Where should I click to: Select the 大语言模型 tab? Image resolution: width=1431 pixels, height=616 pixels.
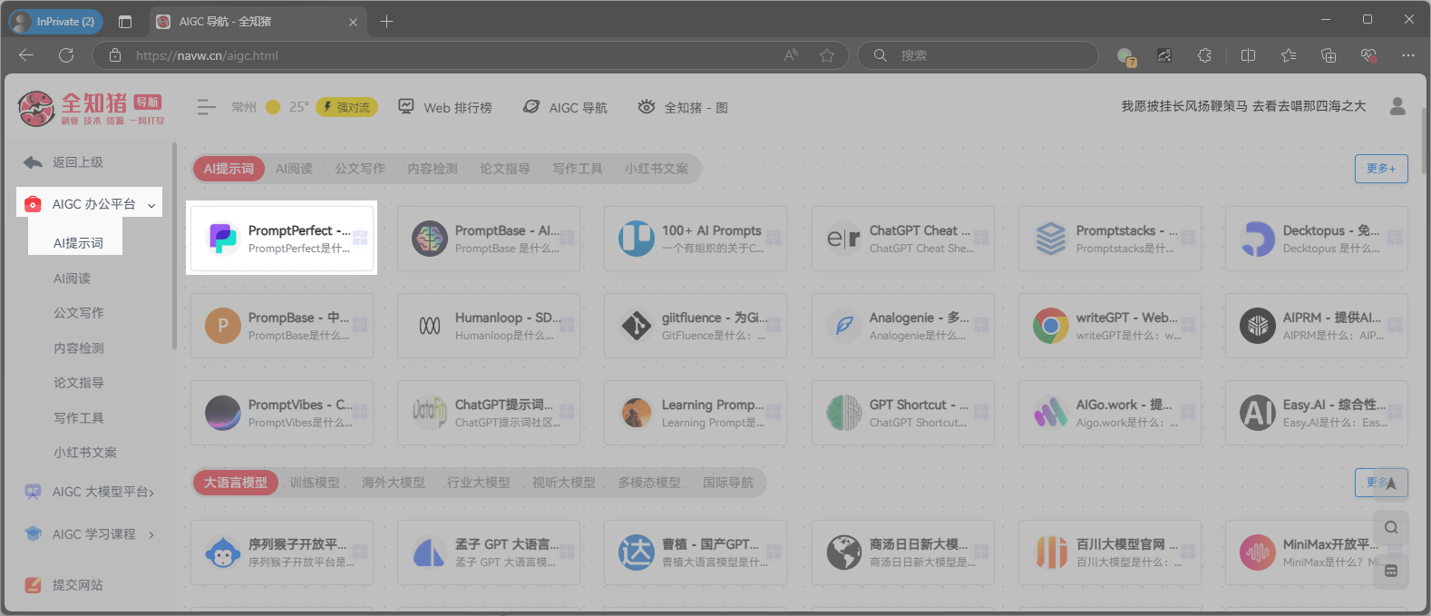tap(236, 483)
